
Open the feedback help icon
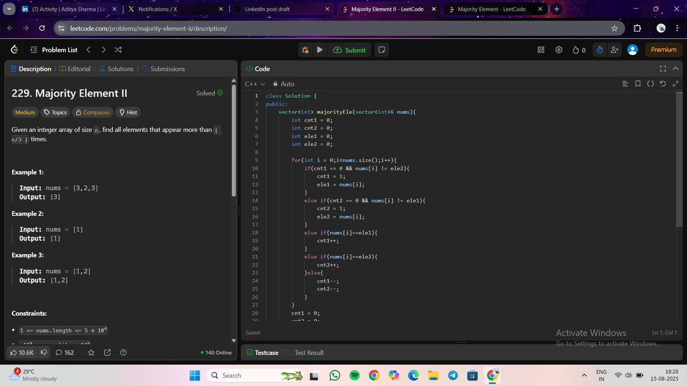(123, 353)
